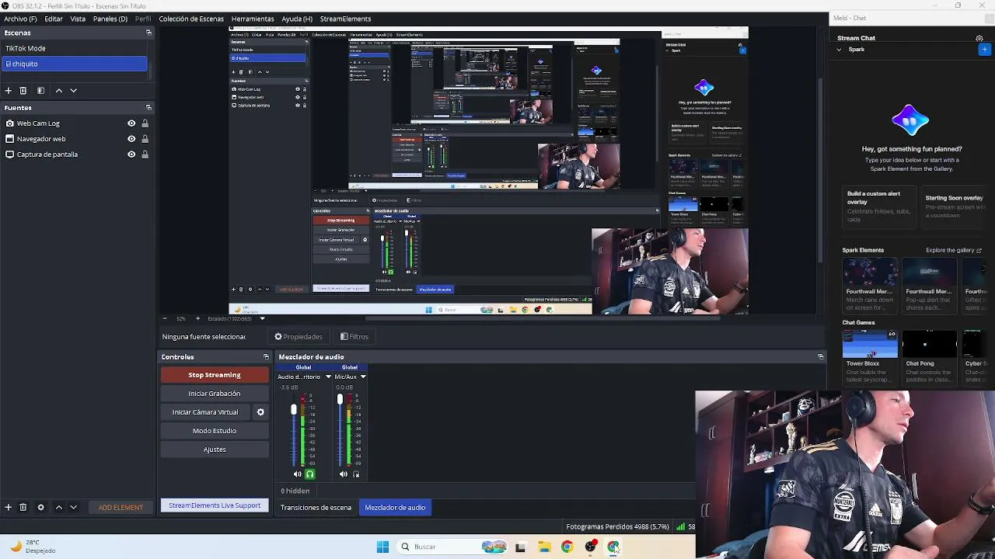Open the Explore the gallery link
995x559 pixels.
pyautogui.click(x=954, y=251)
